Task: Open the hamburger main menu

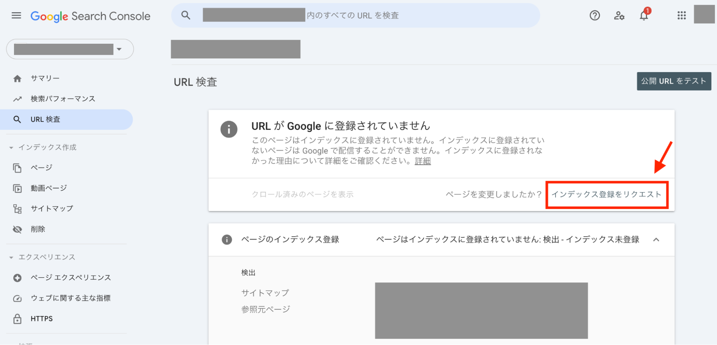Action: (16, 15)
